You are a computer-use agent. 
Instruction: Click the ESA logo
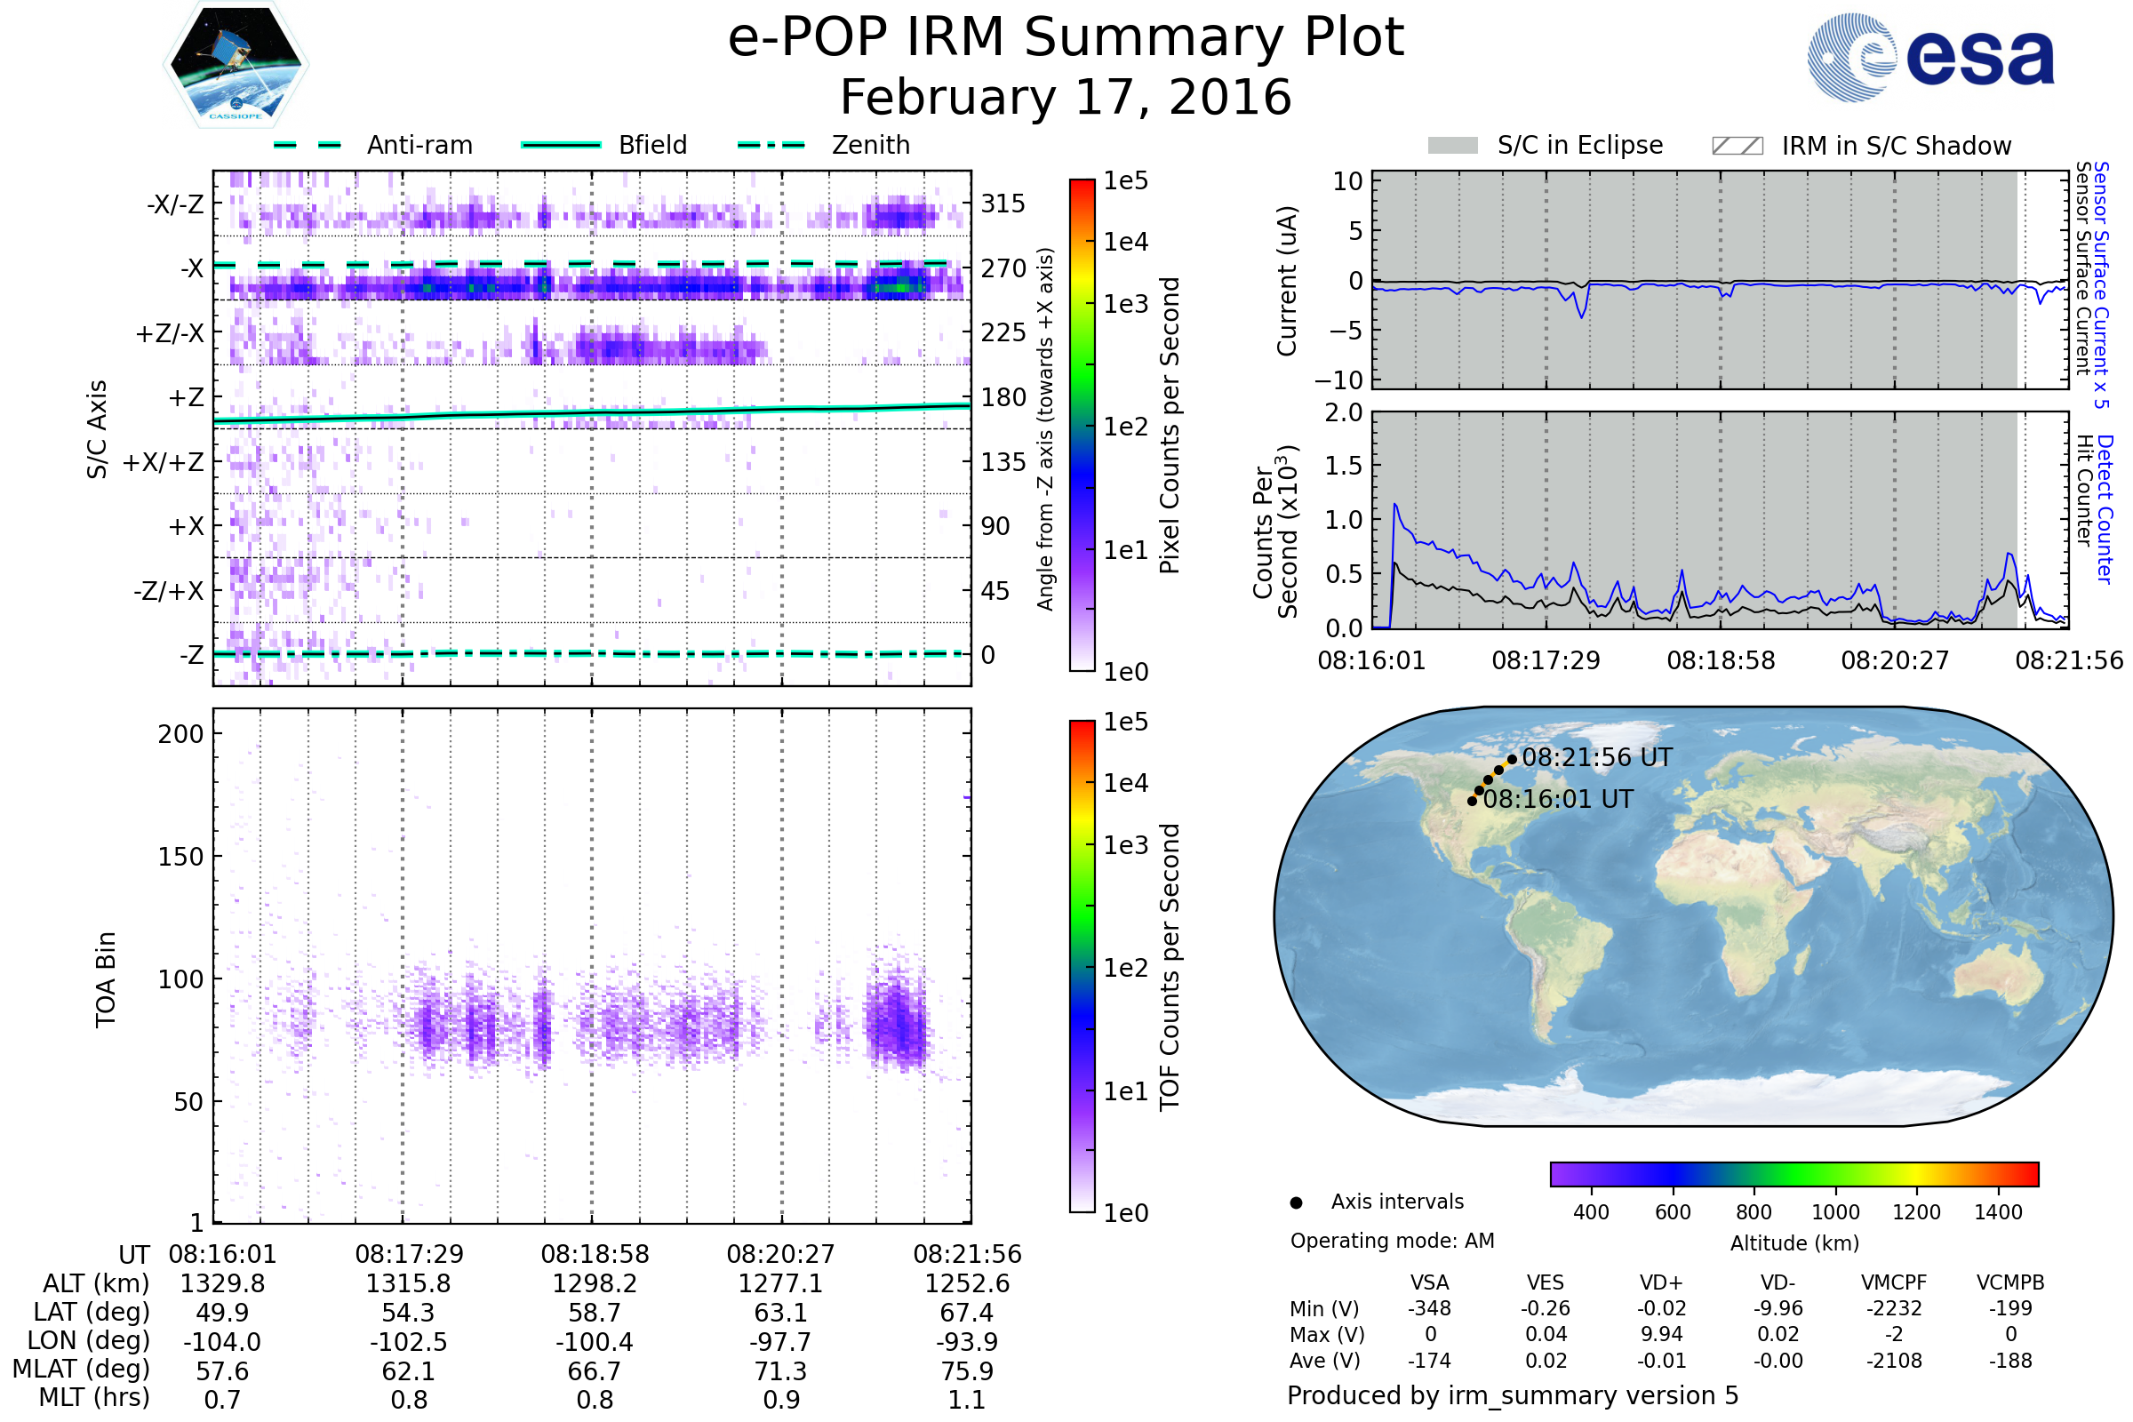click(1931, 58)
